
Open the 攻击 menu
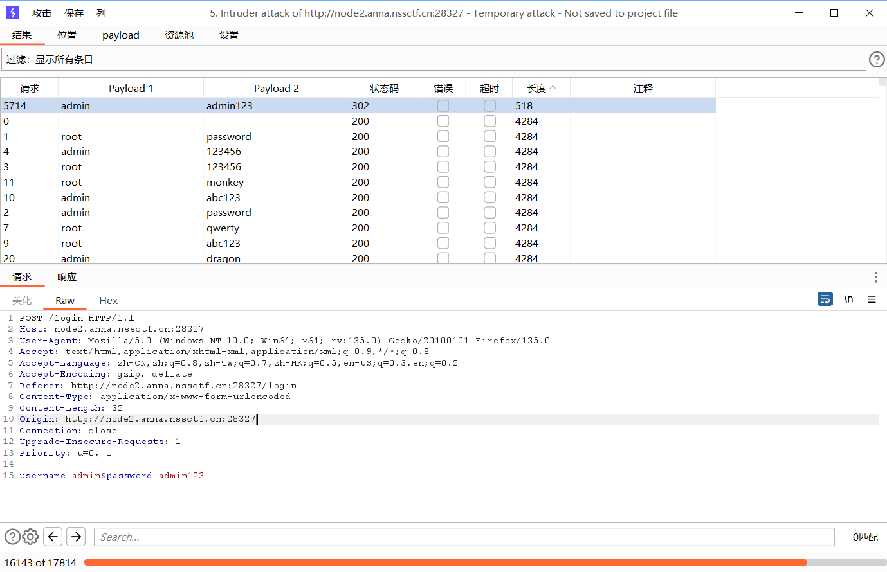click(42, 13)
